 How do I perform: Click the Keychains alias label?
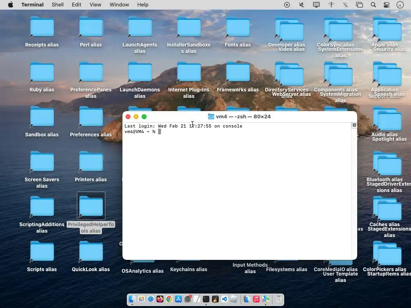click(x=189, y=269)
